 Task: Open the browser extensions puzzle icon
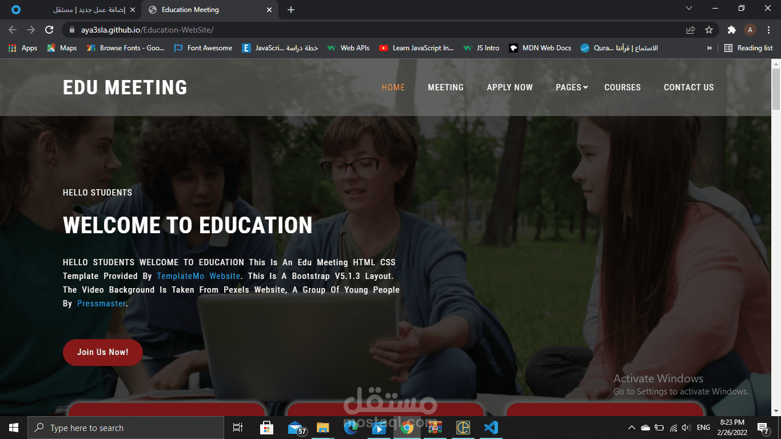tap(732, 30)
